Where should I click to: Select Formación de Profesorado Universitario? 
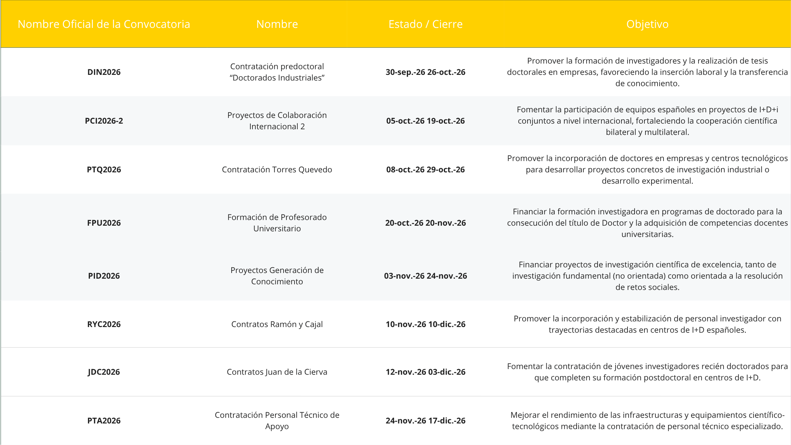click(x=277, y=223)
